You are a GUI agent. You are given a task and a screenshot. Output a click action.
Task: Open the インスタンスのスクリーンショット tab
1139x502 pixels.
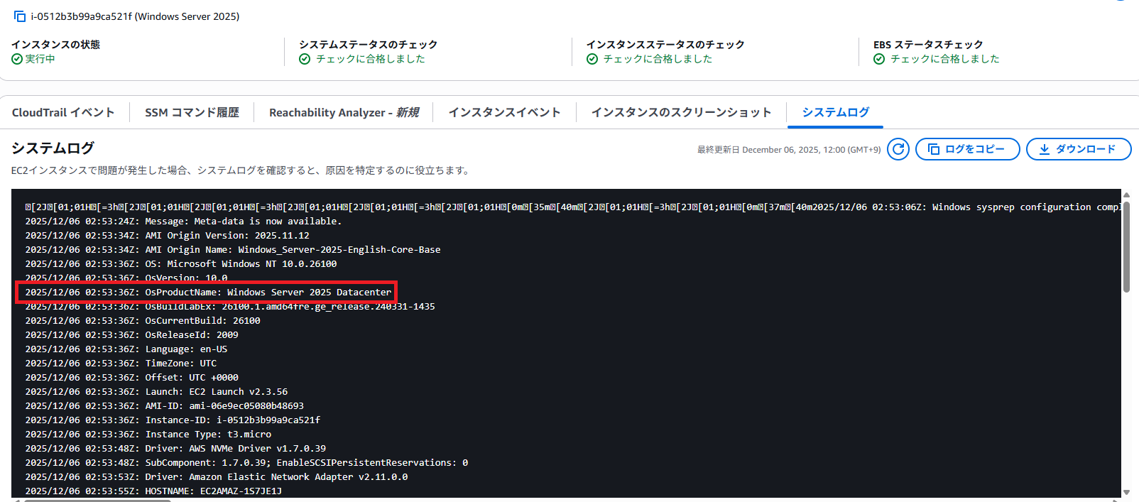(681, 112)
